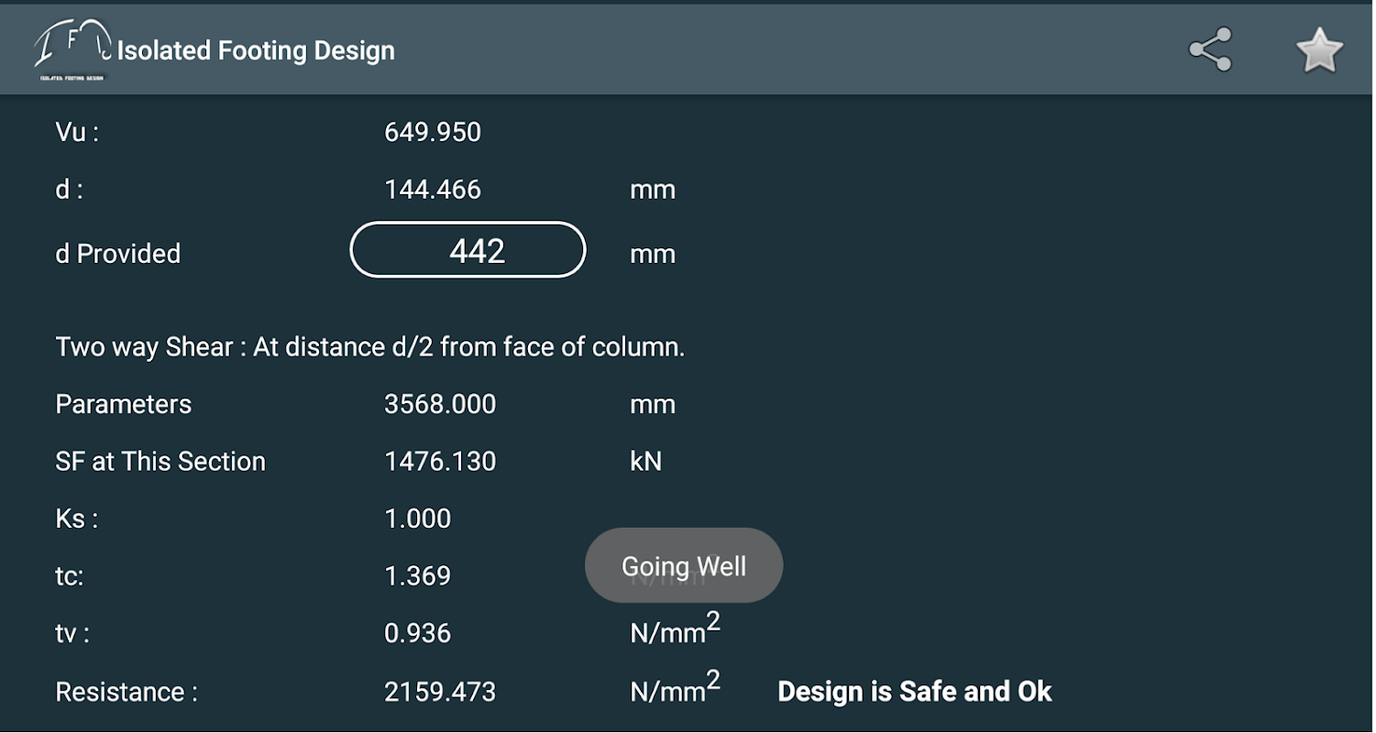
Task: Click the d Provided input field
Action: tap(468, 250)
